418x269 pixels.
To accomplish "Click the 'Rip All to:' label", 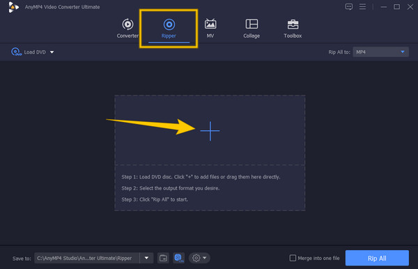I will click(x=339, y=52).
